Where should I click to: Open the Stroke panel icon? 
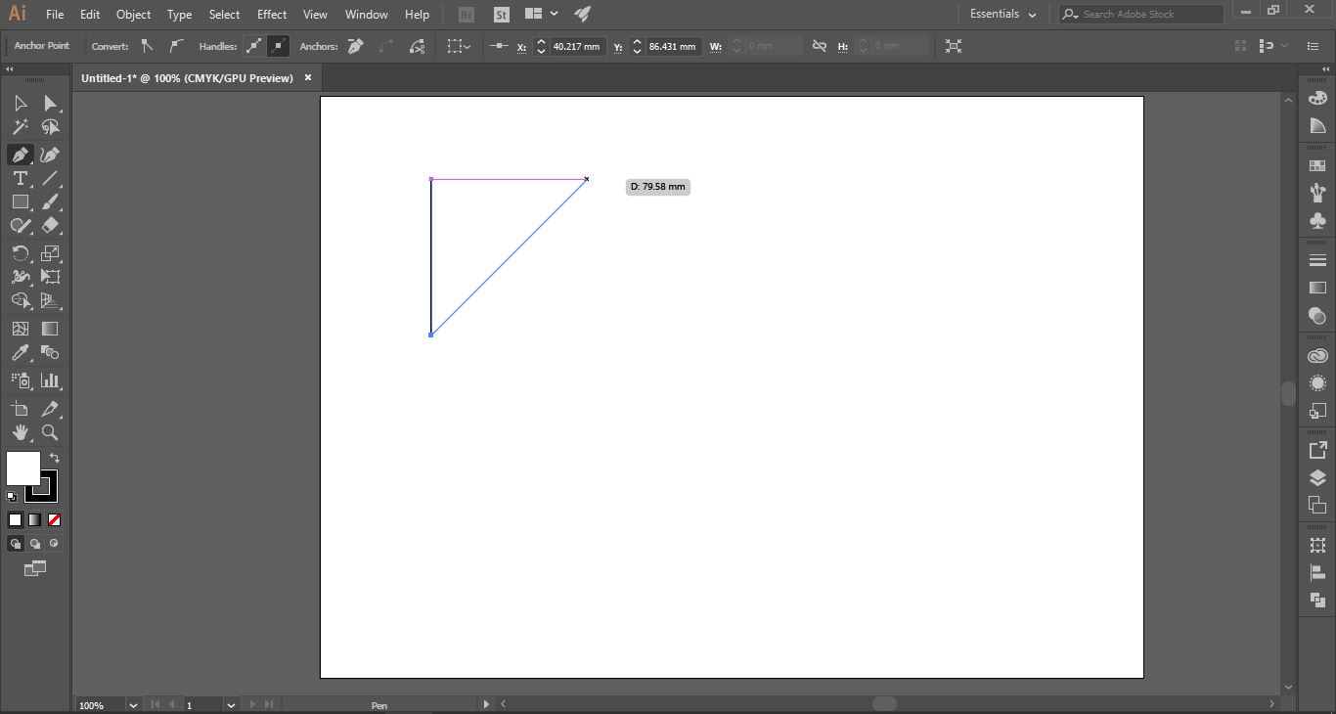click(1317, 259)
